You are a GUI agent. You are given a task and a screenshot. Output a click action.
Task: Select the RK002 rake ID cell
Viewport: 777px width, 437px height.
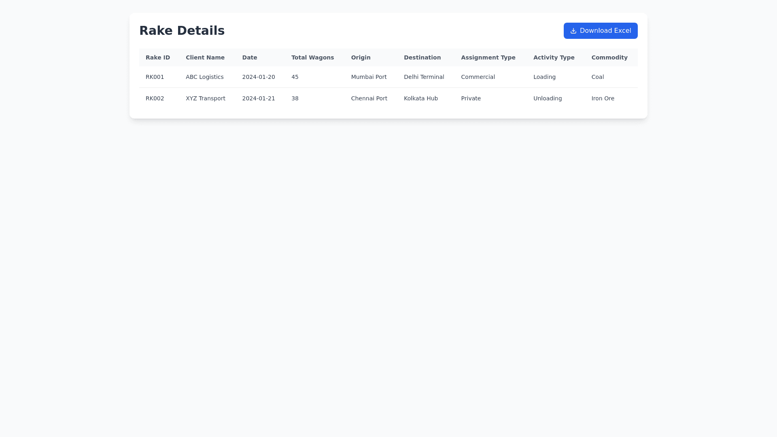click(x=155, y=98)
